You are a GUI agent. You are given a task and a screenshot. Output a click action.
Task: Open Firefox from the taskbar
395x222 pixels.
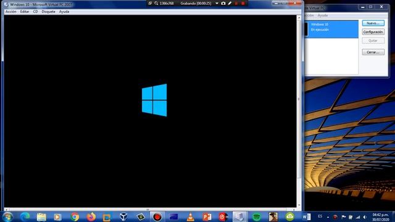click(x=91, y=216)
